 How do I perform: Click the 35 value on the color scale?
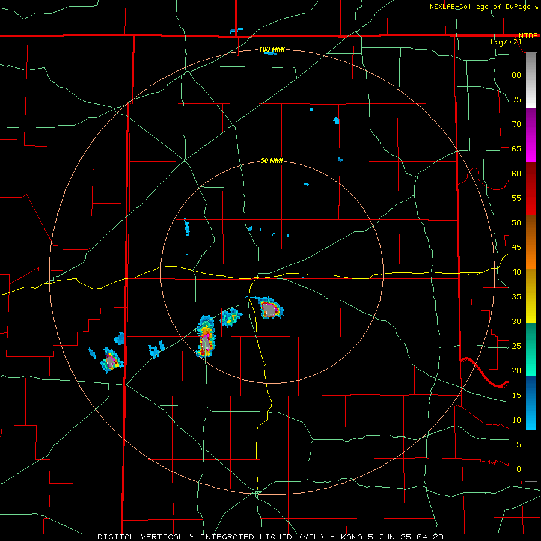click(516, 297)
